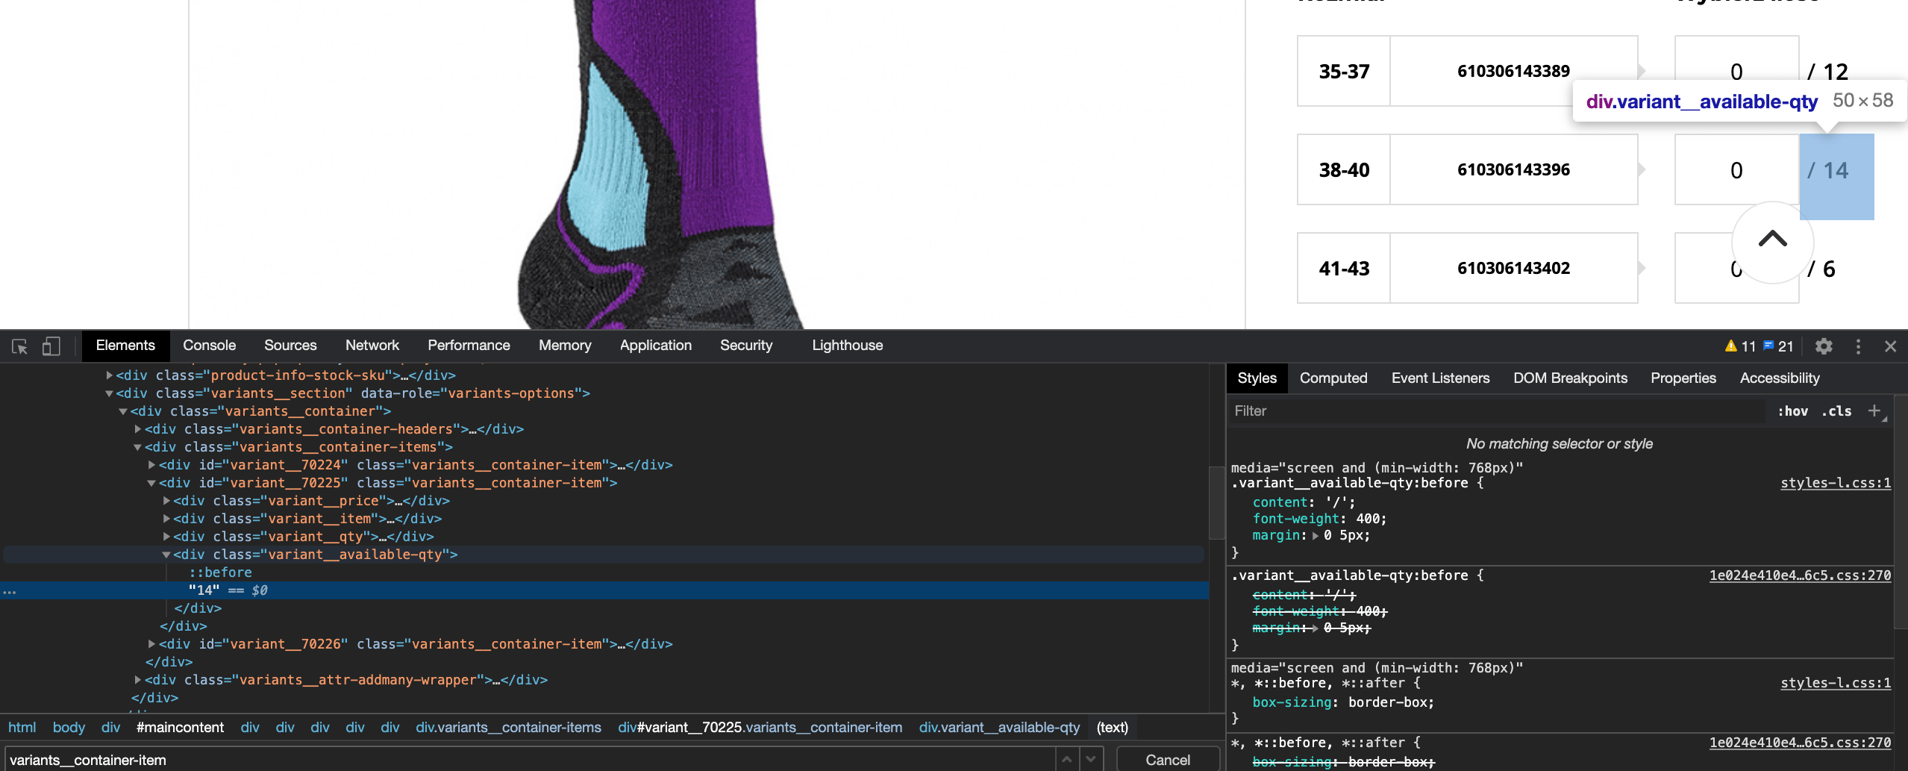Switch to the Console tab
This screenshot has height=771, width=1908.
coord(210,346)
